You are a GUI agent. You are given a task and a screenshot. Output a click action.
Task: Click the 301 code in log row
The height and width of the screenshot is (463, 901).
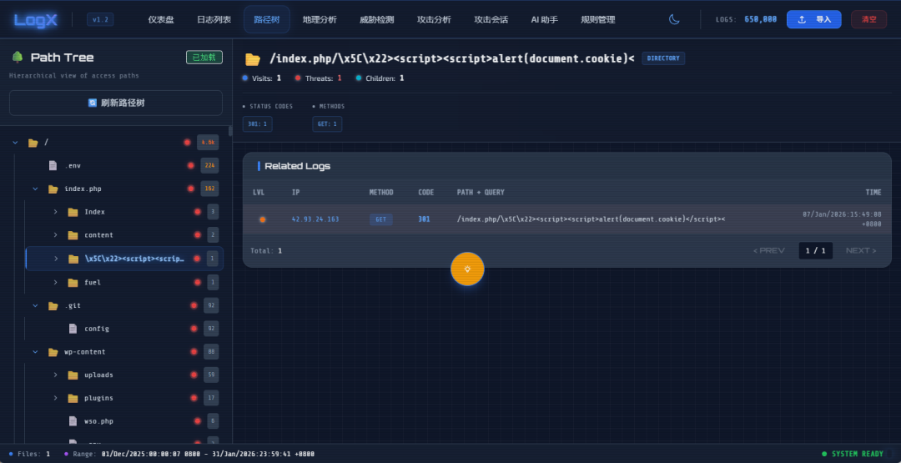pyautogui.click(x=424, y=219)
